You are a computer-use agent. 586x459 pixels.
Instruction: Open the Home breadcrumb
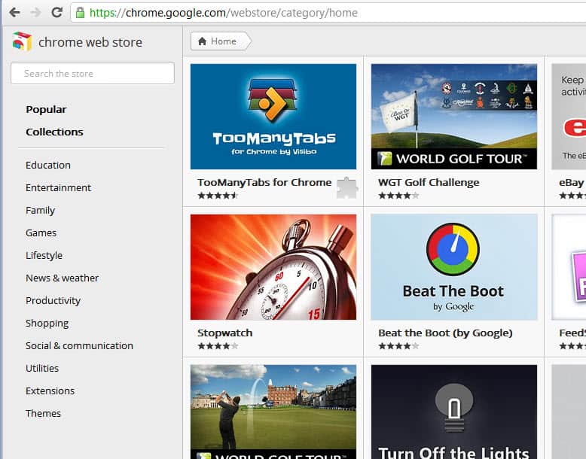[221, 41]
